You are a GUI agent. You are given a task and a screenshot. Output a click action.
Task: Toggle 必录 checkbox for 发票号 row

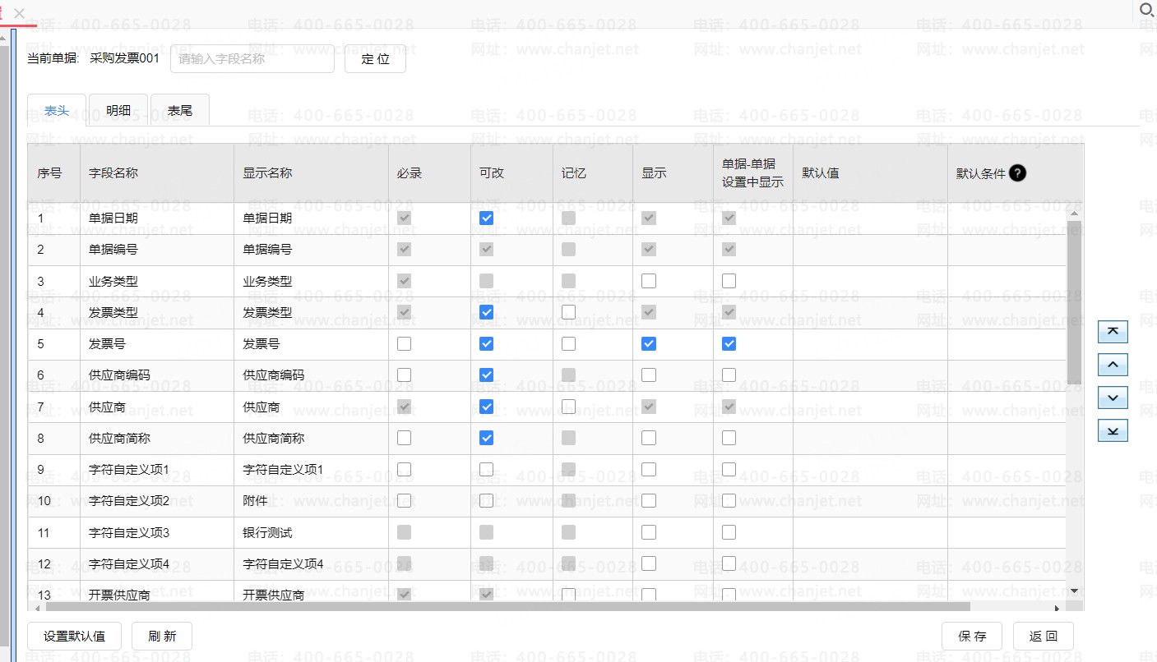point(404,344)
